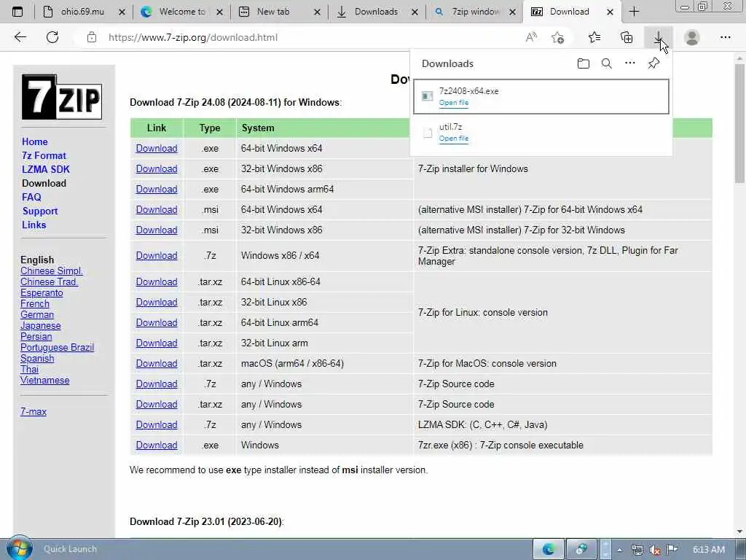Add this page to favorites star icon
The image size is (746, 560).
point(557,37)
